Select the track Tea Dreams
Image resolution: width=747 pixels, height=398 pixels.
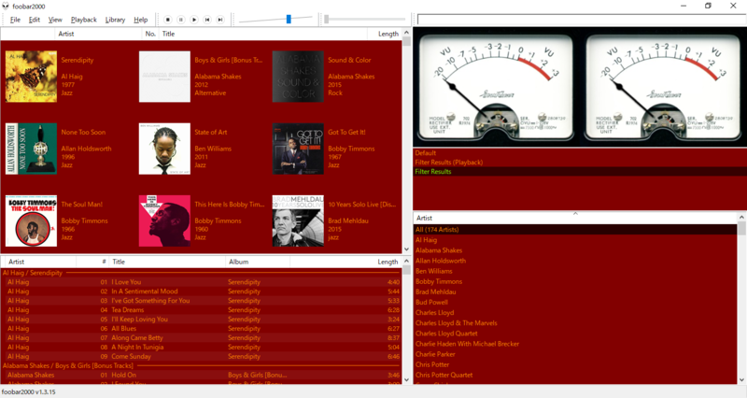point(201,310)
